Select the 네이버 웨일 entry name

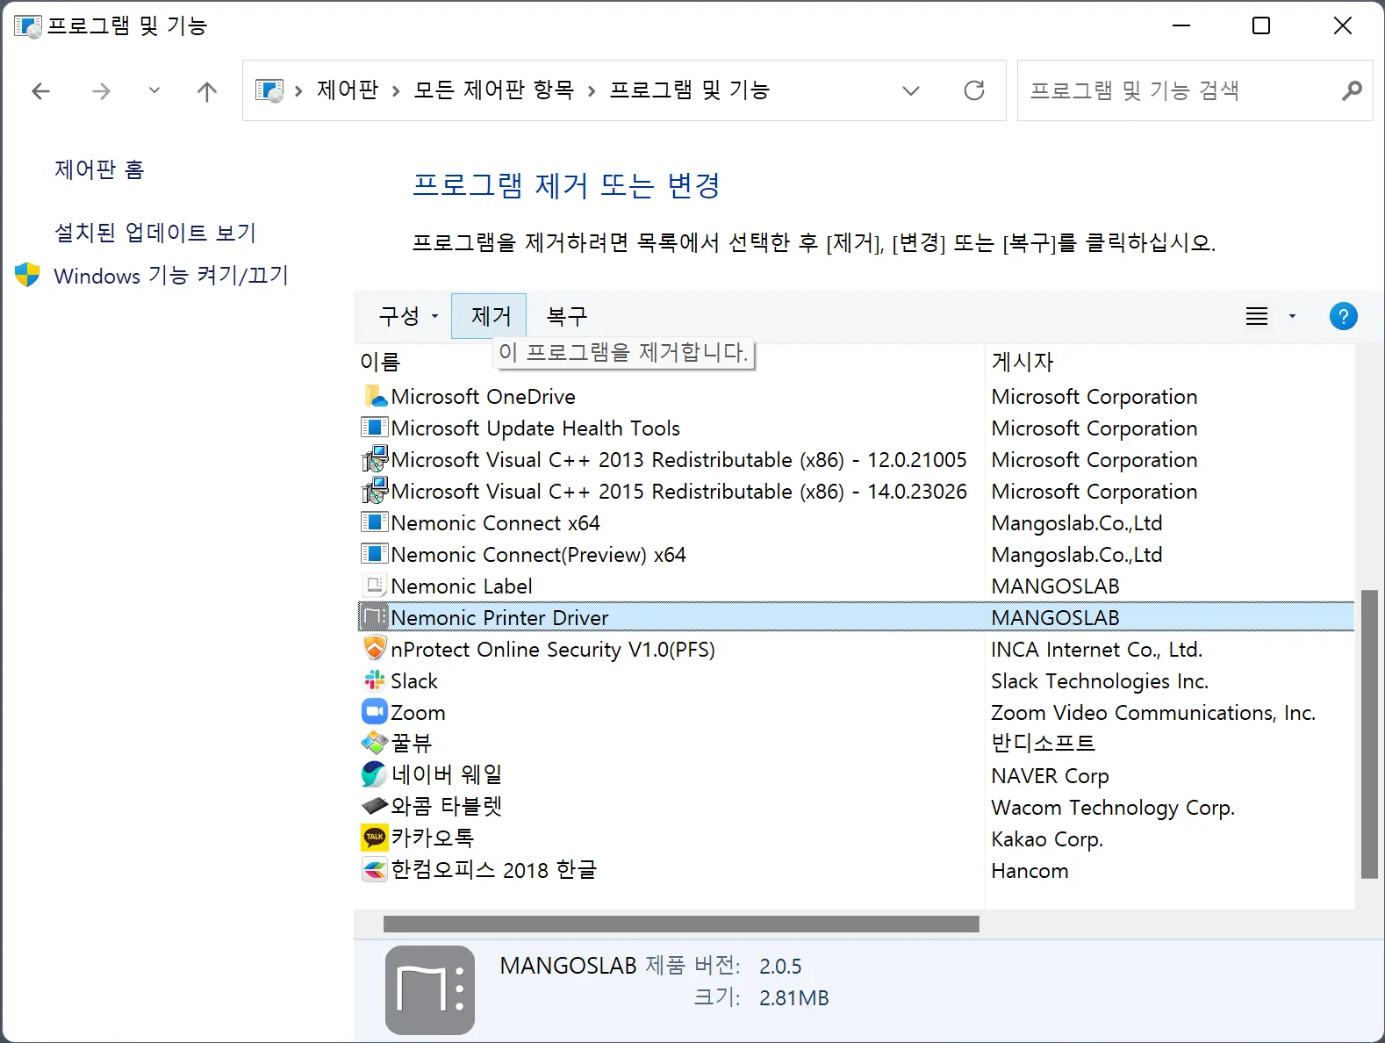pos(447,774)
